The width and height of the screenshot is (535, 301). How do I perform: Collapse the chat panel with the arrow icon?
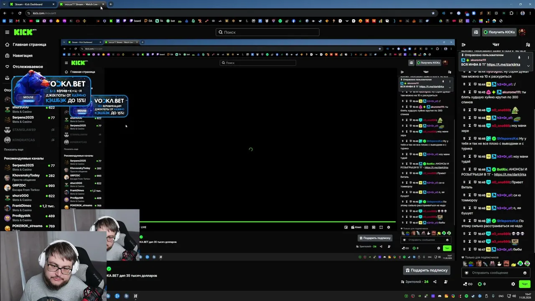pyautogui.click(x=464, y=45)
